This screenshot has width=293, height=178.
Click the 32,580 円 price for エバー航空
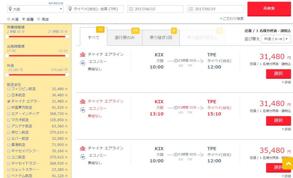[x=59, y=139]
